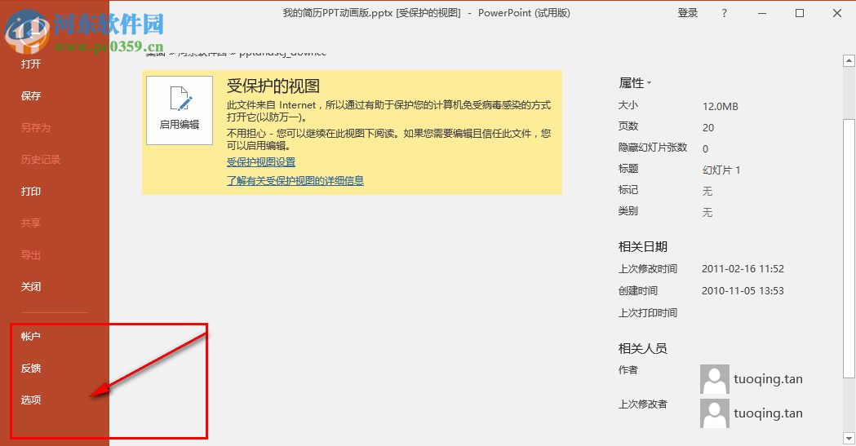Image resolution: width=856 pixels, height=446 pixels.
Task: Click the size value 12.0MB
Action: pos(720,106)
